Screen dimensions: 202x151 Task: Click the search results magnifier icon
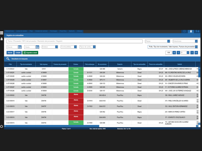[x=8, y=59]
